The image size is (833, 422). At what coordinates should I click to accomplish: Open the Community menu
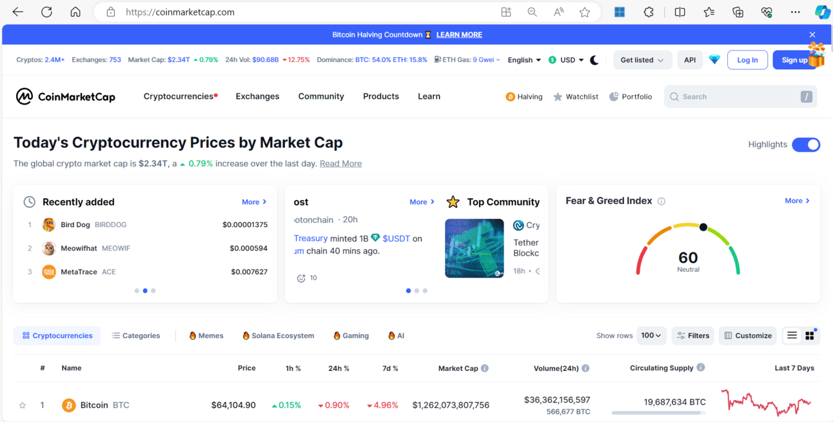(321, 96)
